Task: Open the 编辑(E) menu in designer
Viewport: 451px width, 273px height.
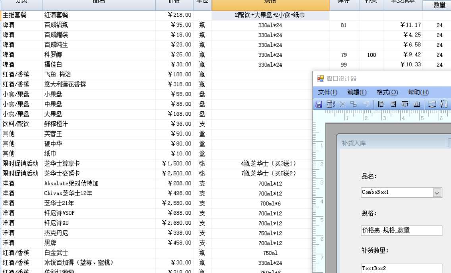Action: (x=357, y=92)
